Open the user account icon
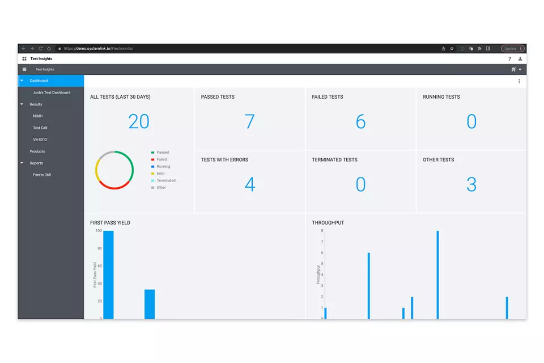 point(520,58)
